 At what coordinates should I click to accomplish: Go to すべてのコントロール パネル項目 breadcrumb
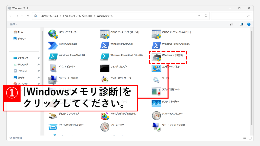pos(77,16)
